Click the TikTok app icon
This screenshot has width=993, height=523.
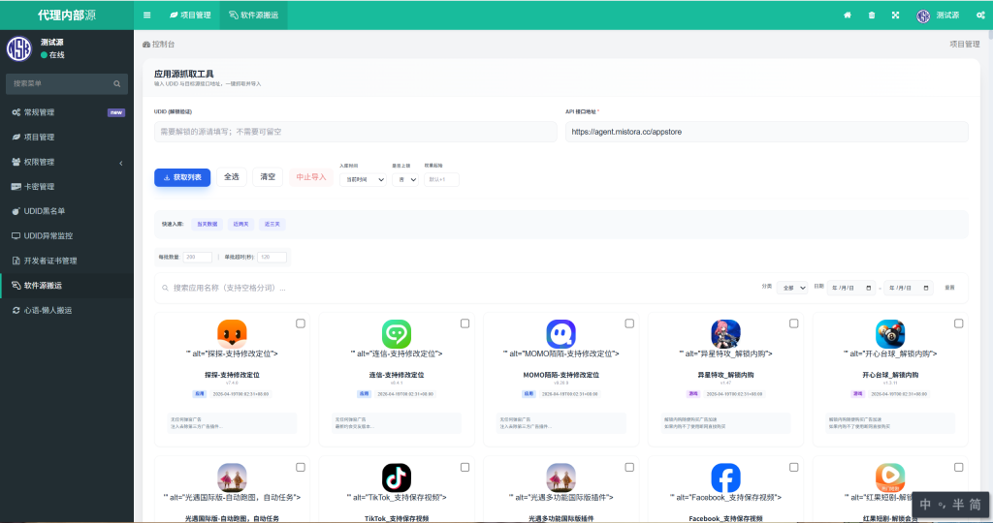pos(397,477)
